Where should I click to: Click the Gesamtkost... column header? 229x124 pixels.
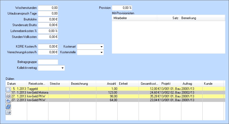point(149,84)
